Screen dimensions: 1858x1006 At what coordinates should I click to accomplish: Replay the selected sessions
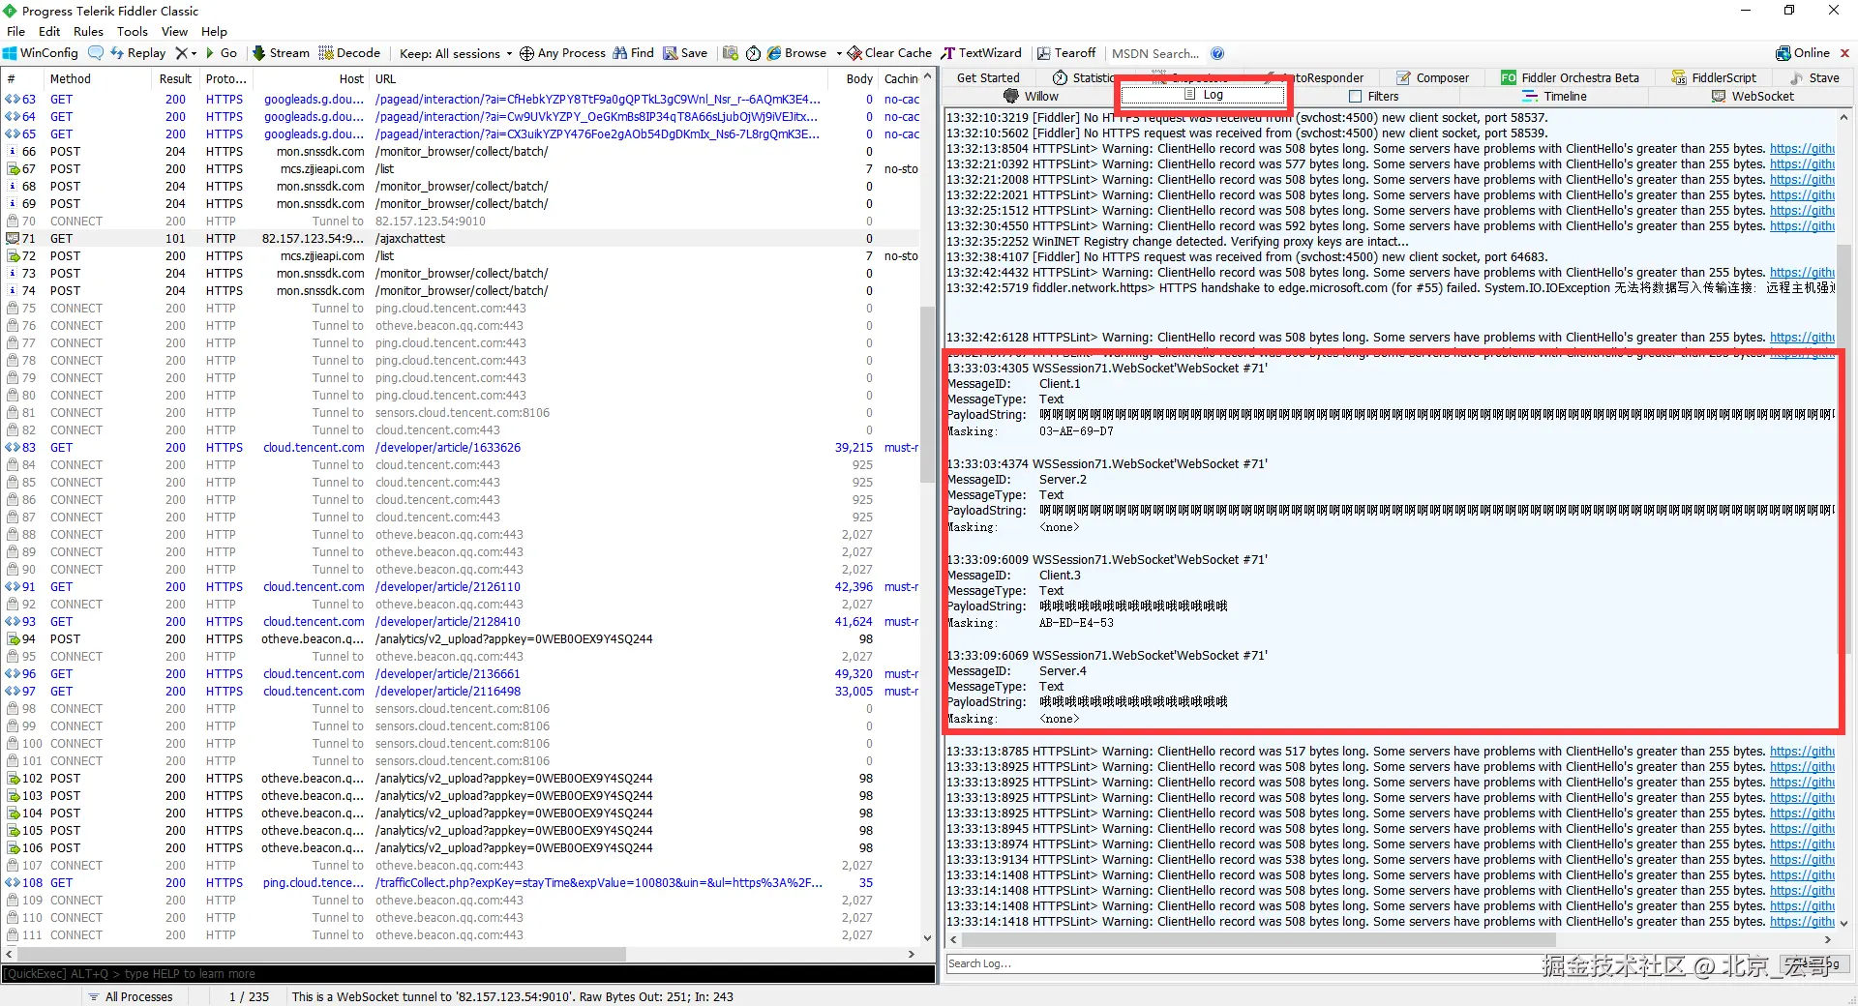(x=138, y=53)
